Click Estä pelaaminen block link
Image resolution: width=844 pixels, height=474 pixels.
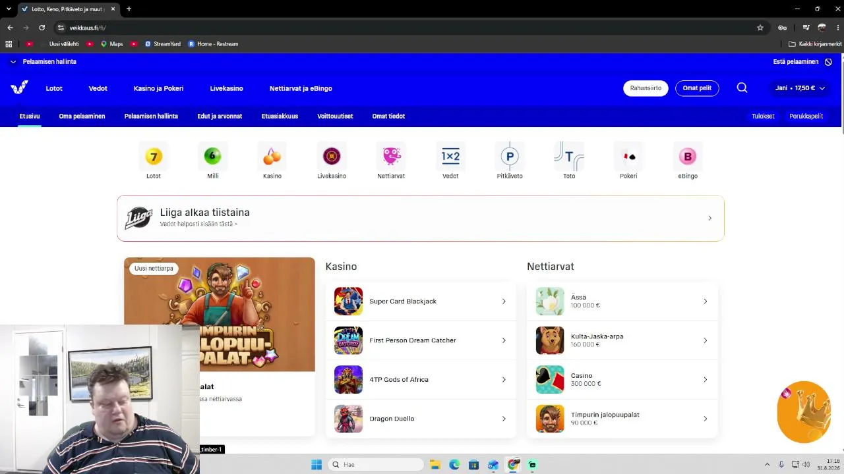(802, 62)
